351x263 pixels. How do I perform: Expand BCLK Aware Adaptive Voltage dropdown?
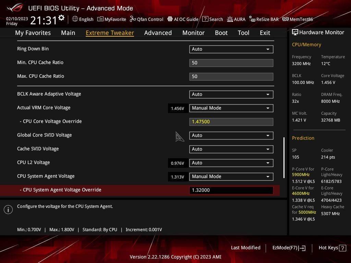(231, 95)
